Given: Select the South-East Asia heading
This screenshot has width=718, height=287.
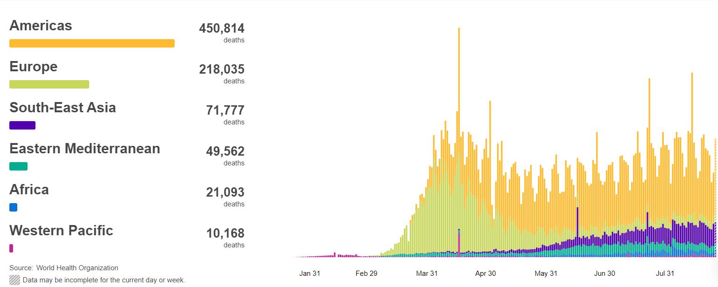Looking at the screenshot, I should coord(63,107).
